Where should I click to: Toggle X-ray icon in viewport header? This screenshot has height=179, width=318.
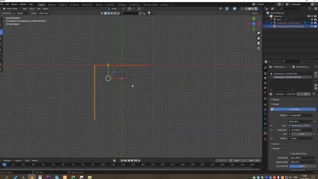click(242, 9)
